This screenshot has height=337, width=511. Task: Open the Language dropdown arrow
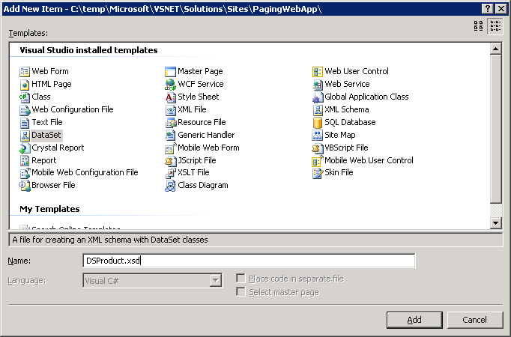tap(216, 280)
